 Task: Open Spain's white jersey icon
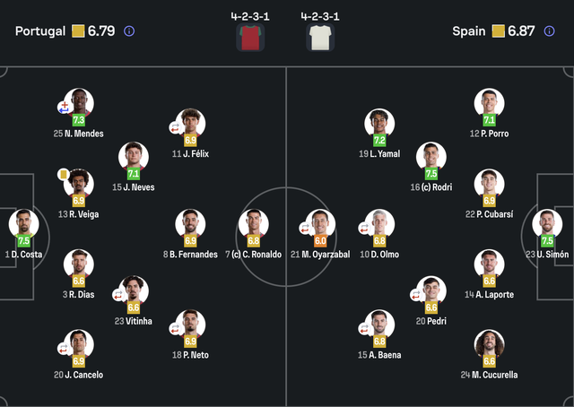tap(320, 38)
